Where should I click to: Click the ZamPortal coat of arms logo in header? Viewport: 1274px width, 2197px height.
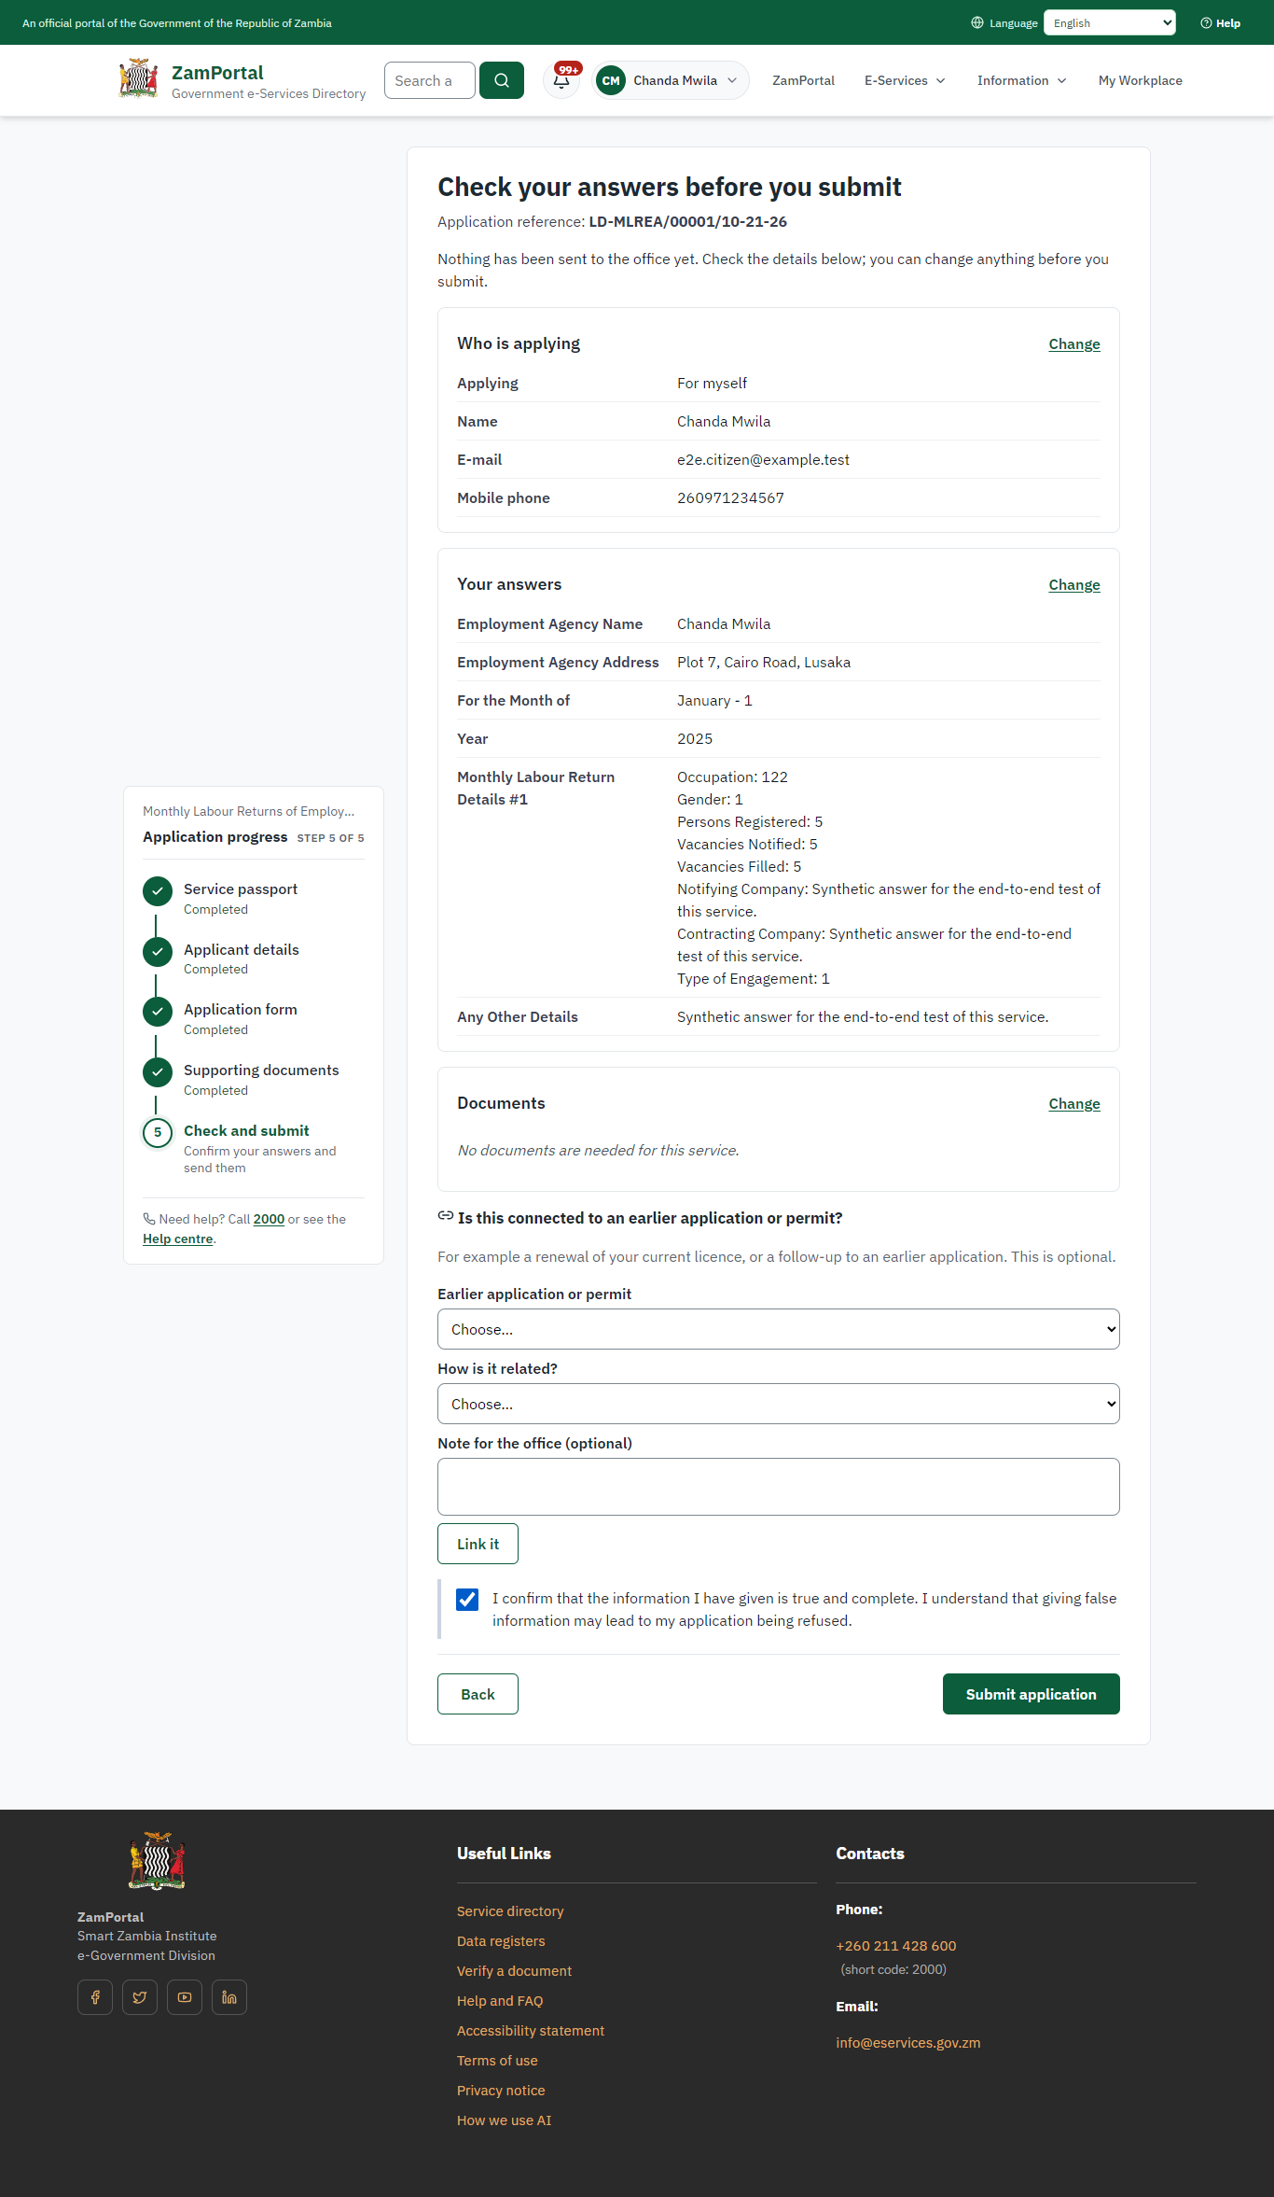[138, 79]
